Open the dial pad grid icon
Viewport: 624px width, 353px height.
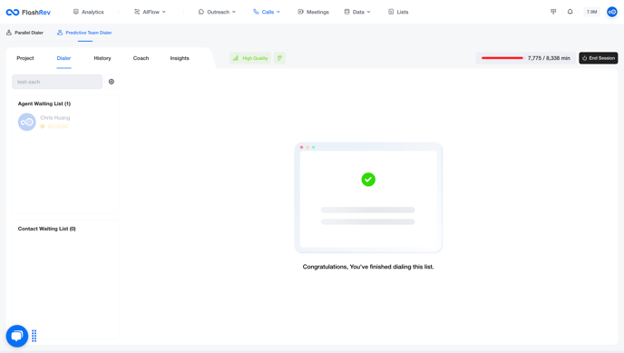point(553,12)
